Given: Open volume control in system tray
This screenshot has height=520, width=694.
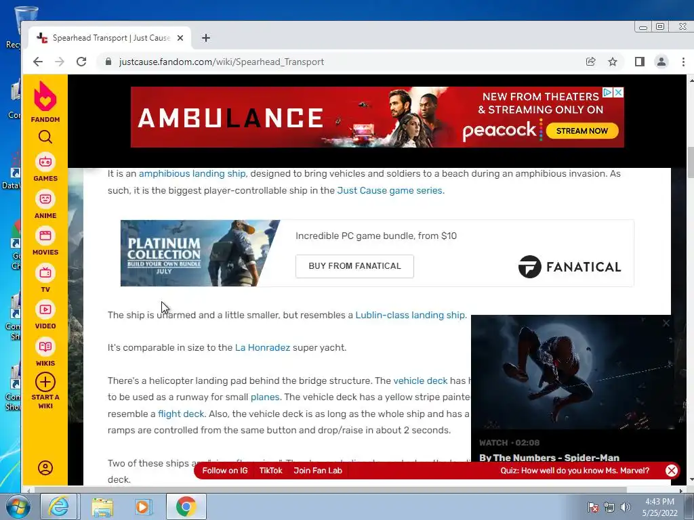Looking at the screenshot, I should pyautogui.click(x=626, y=507).
